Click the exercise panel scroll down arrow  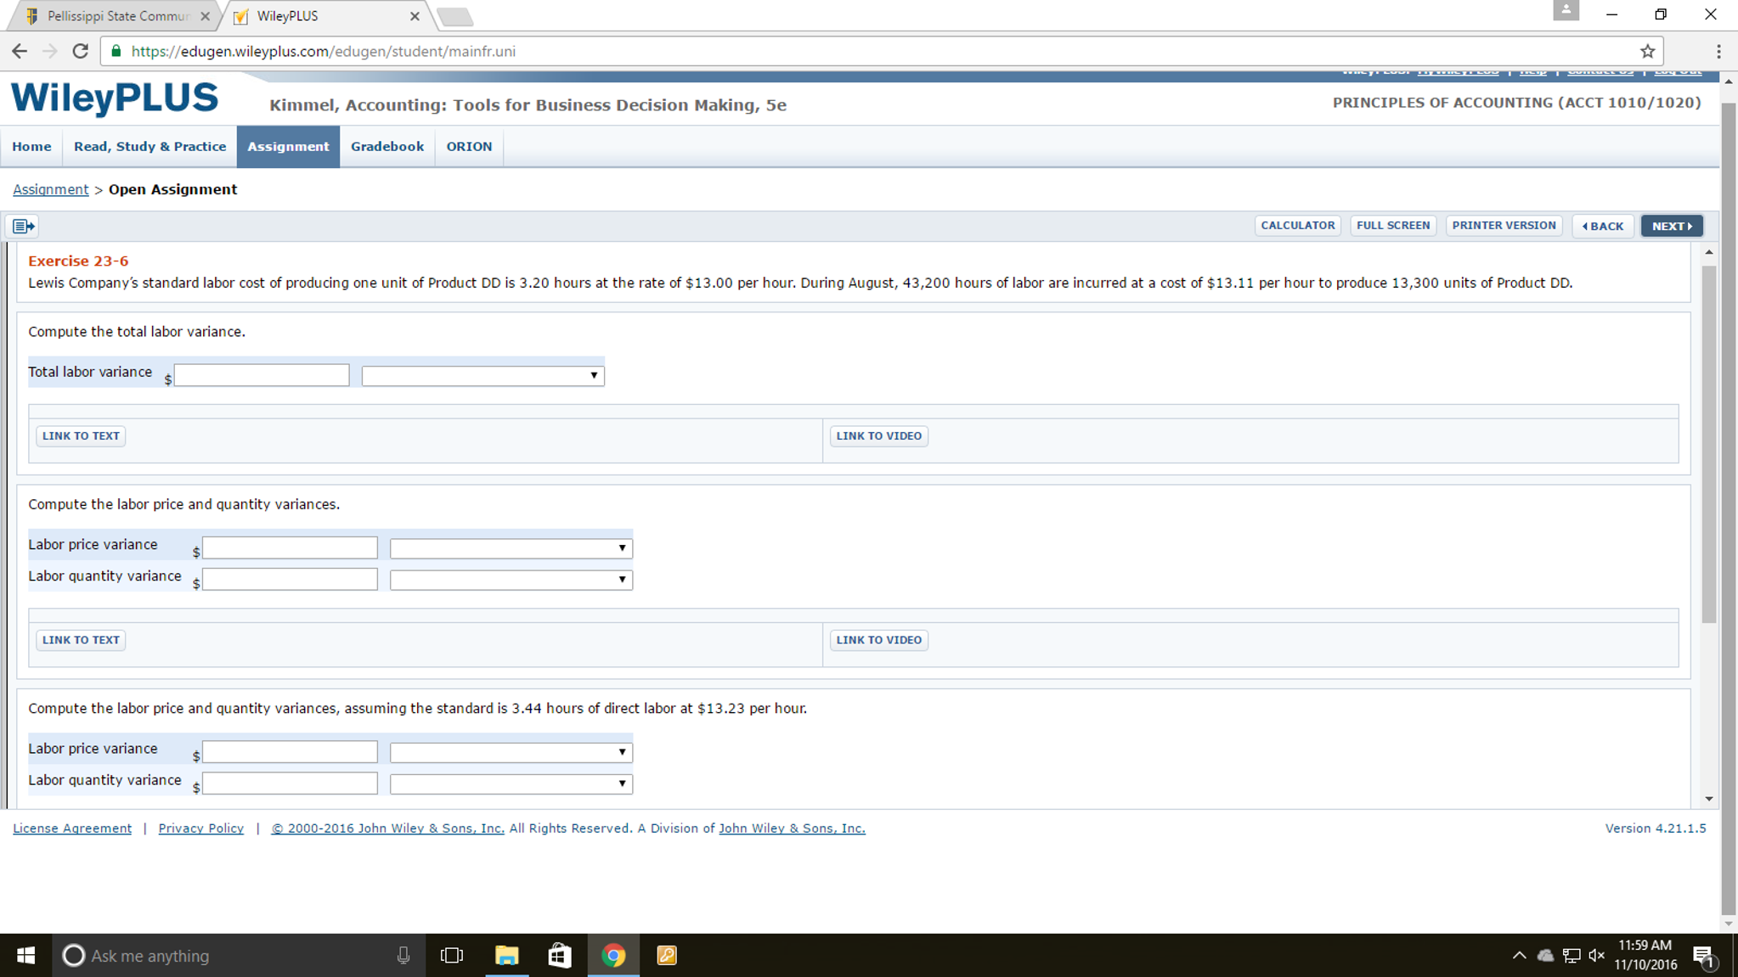(1709, 799)
